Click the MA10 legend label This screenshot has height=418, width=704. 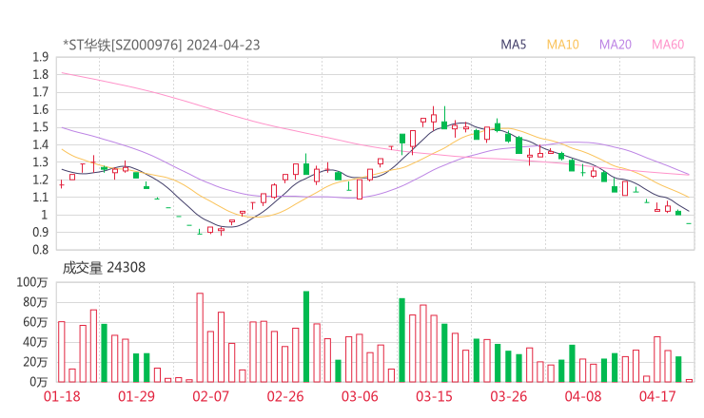point(562,45)
